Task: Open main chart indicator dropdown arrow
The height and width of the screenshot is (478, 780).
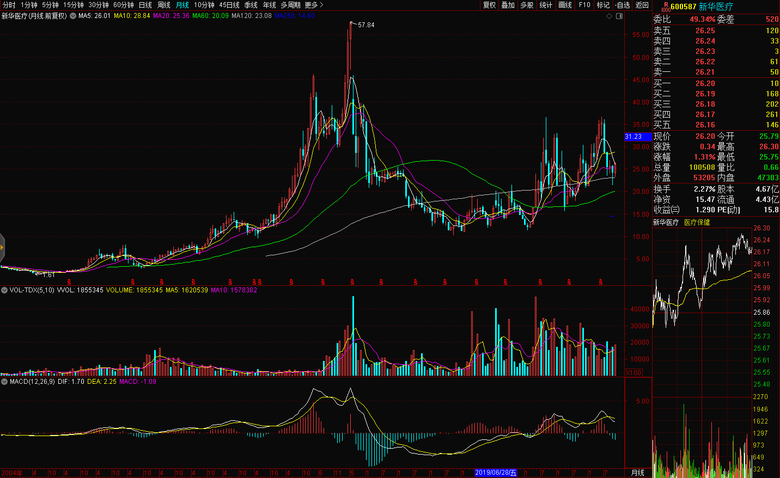Action: pyautogui.click(x=73, y=16)
